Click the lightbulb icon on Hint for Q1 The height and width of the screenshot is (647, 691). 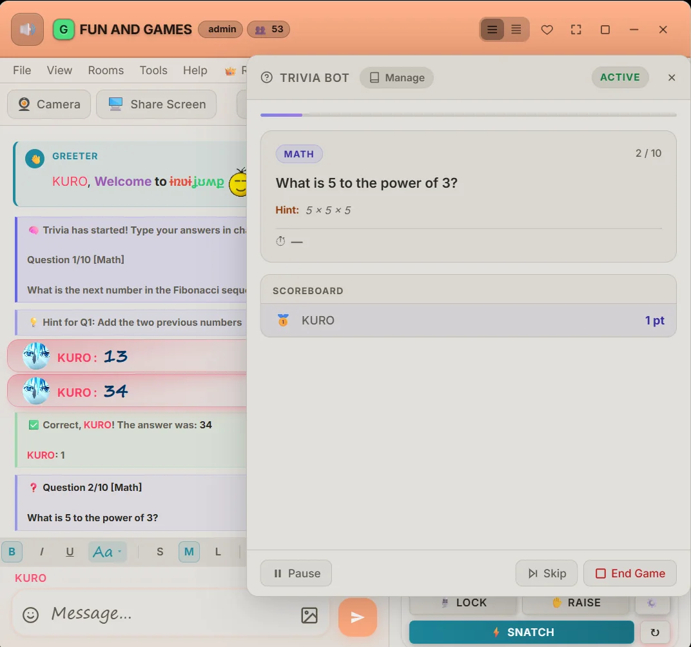(x=34, y=323)
